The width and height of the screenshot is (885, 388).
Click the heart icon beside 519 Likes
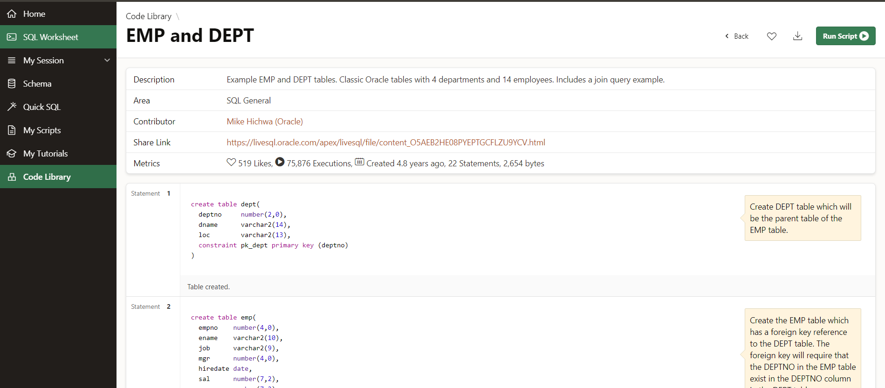tap(231, 162)
